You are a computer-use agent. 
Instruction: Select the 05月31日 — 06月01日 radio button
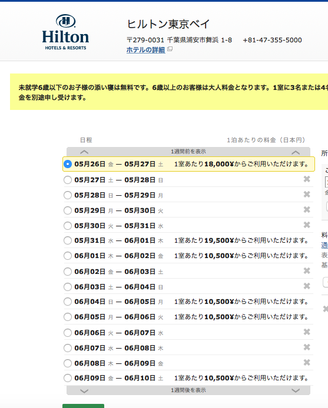click(x=68, y=240)
